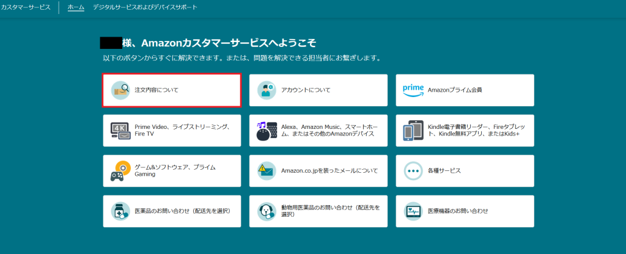Image resolution: width=626 pixels, height=254 pixels.
Task: Click the dog face icon for 動物用医薬品
Action: (x=267, y=211)
